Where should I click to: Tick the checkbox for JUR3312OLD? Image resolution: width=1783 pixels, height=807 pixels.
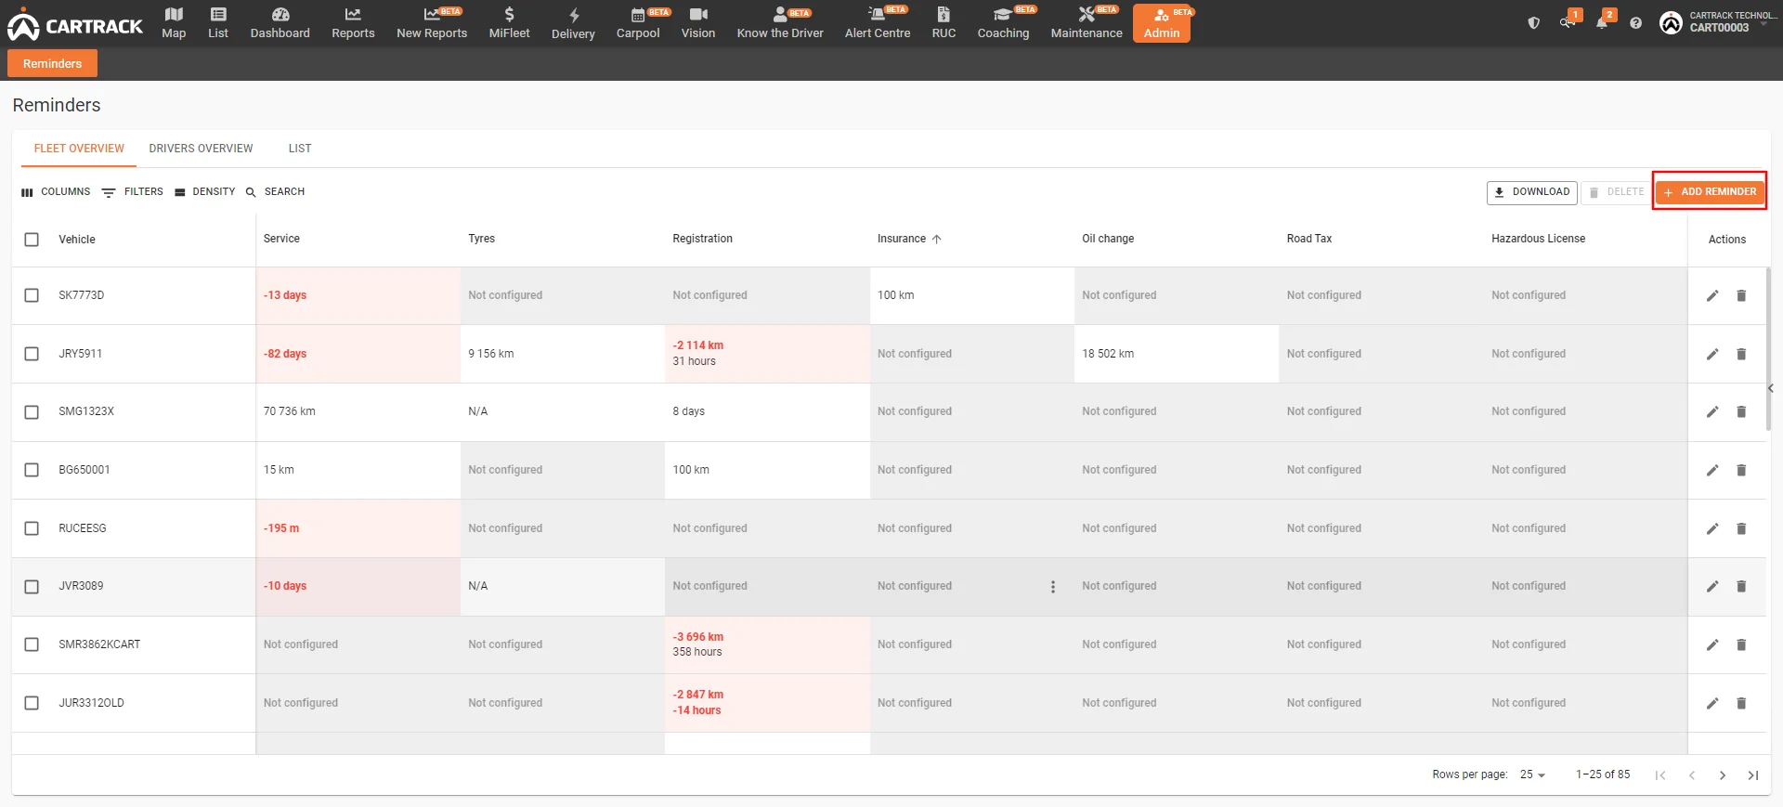click(32, 703)
